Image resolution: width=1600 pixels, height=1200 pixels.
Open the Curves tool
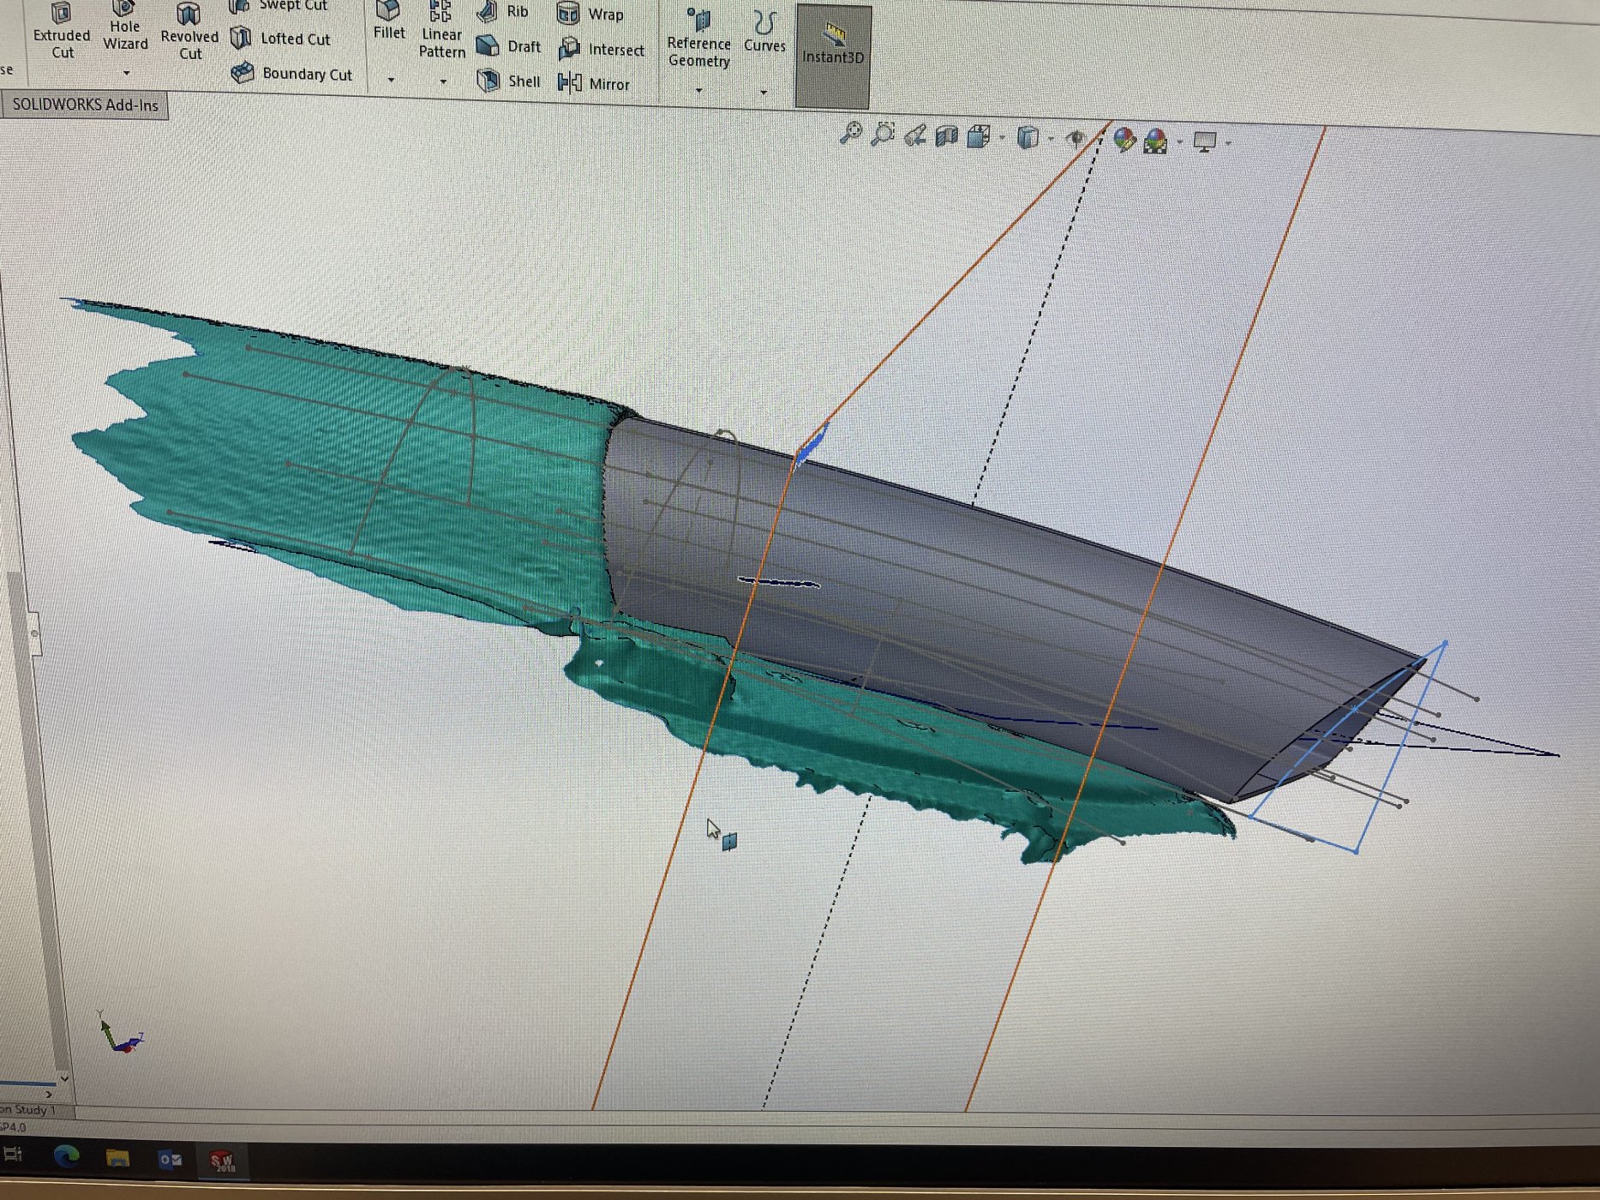coord(764,33)
